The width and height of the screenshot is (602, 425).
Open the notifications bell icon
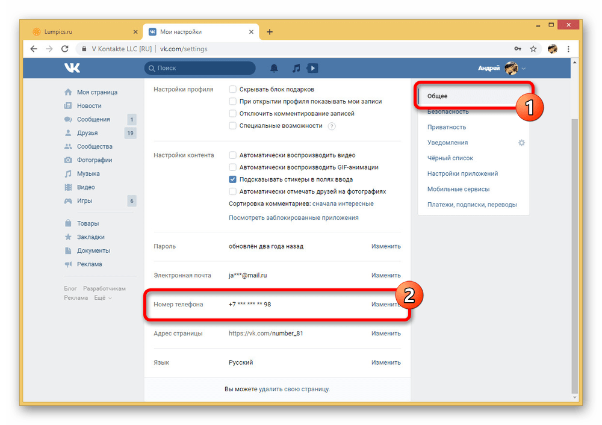[x=275, y=69]
